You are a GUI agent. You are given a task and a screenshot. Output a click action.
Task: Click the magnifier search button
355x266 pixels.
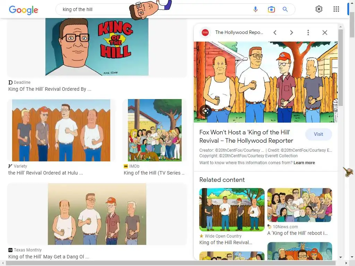(285, 9)
